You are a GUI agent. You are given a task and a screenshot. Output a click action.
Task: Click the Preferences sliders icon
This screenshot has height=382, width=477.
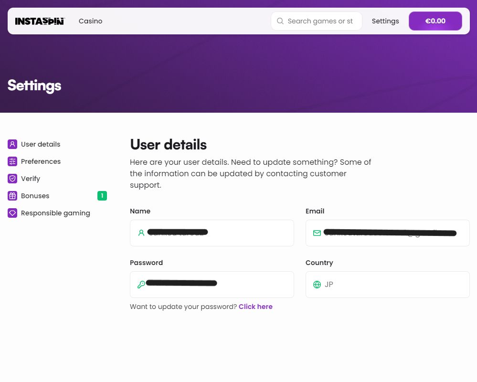[x=12, y=161]
